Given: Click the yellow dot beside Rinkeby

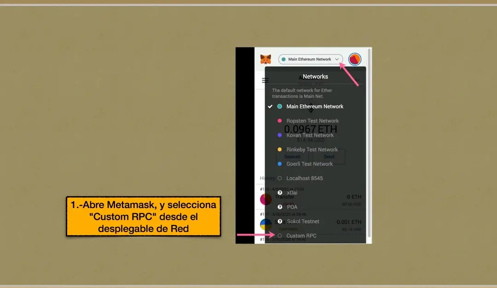Looking at the screenshot, I should pos(280,149).
